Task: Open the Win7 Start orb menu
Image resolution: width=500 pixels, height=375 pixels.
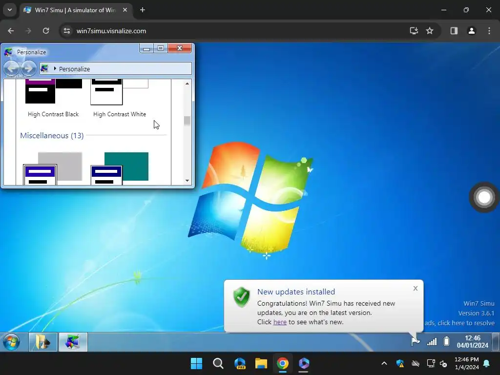Action: coord(12,342)
